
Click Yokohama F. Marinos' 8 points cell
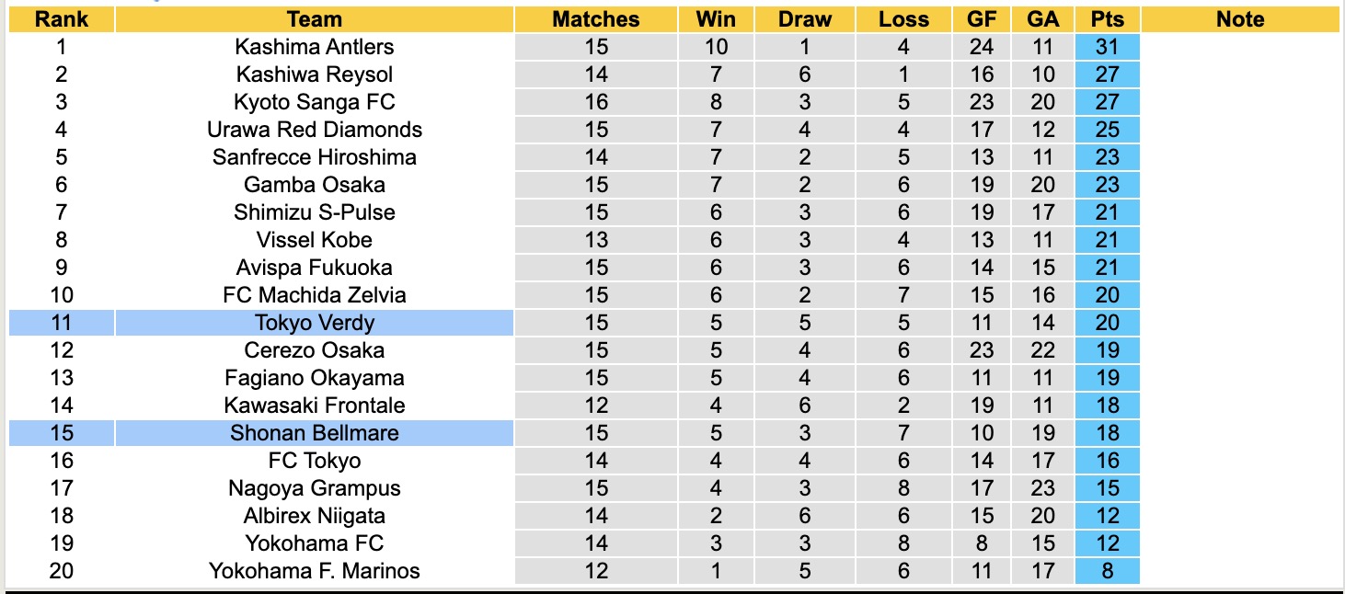[1107, 571]
